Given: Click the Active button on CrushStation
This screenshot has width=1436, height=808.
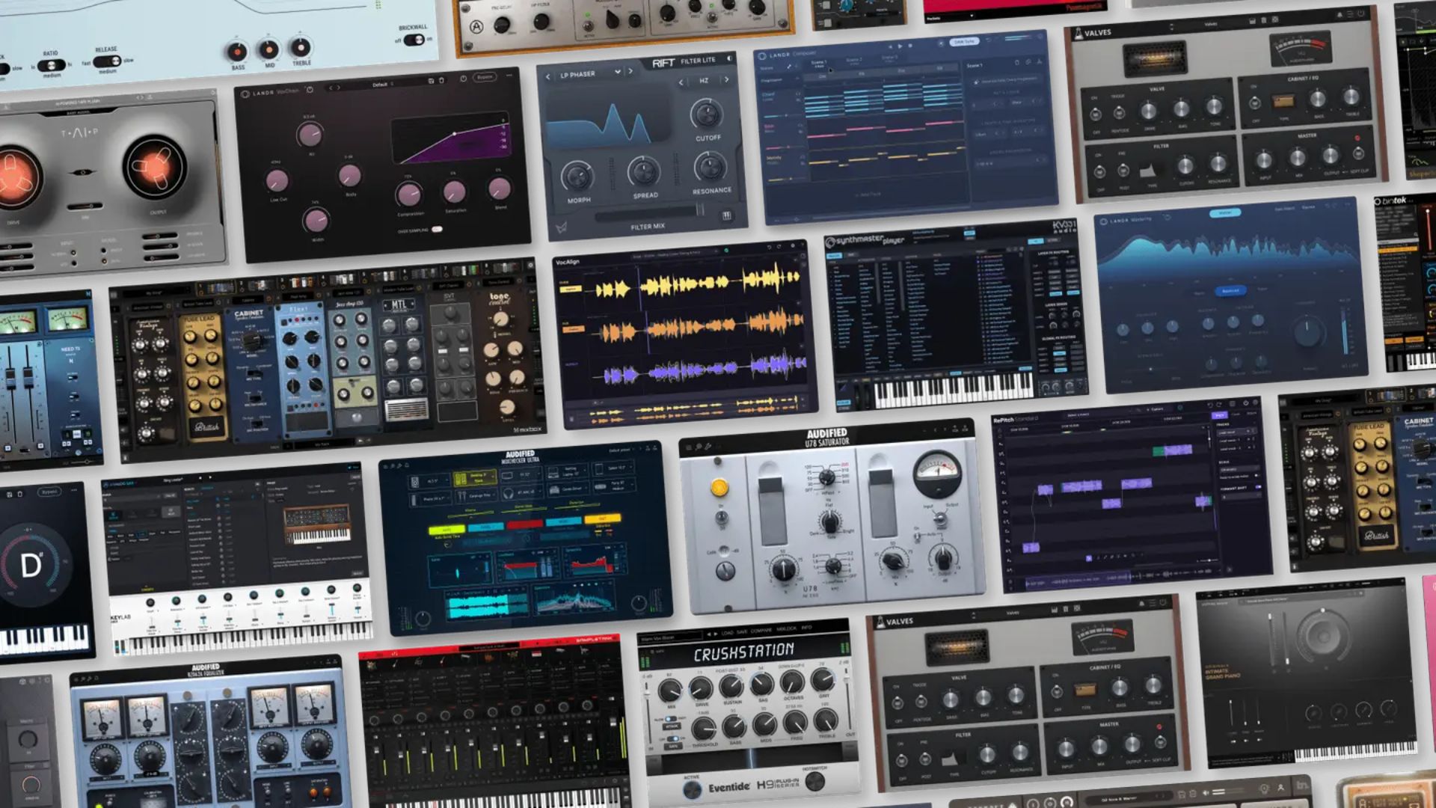Looking at the screenshot, I should pyautogui.click(x=693, y=789).
